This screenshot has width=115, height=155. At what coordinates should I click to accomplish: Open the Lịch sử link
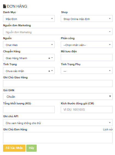click(x=108, y=130)
